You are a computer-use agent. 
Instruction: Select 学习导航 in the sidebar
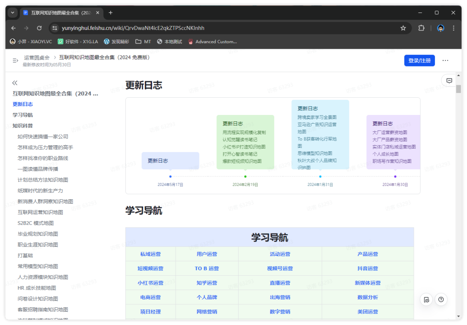(22, 115)
